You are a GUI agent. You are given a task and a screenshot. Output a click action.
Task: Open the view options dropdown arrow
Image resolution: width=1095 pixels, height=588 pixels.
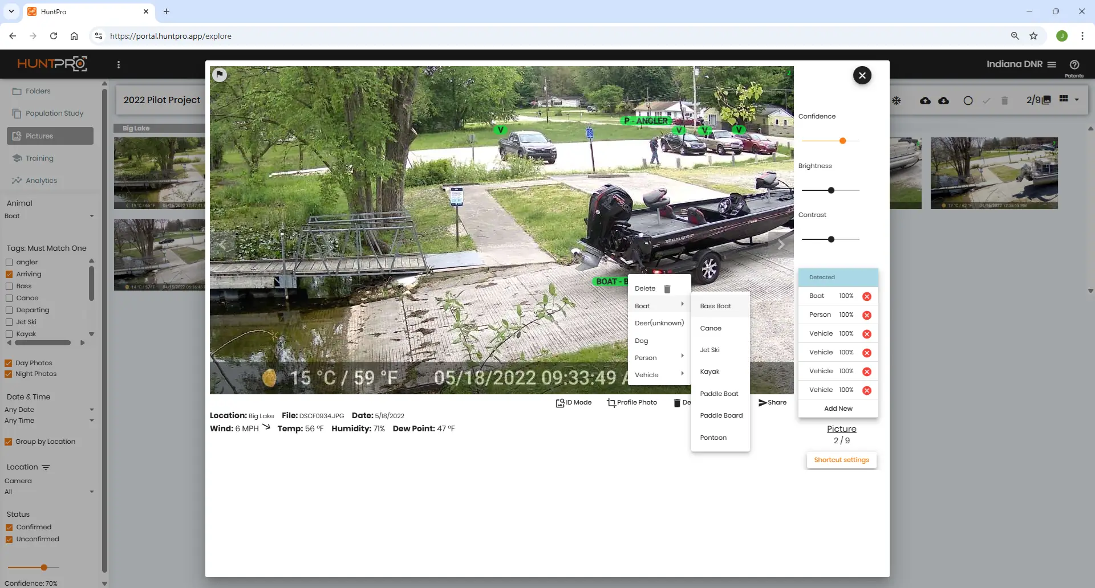[x=1077, y=100]
